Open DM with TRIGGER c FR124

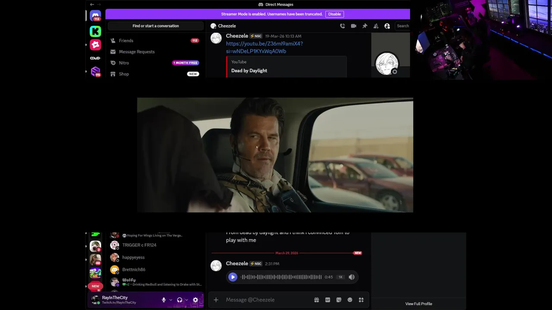coord(156,245)
